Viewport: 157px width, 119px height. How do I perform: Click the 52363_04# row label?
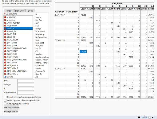60,15
